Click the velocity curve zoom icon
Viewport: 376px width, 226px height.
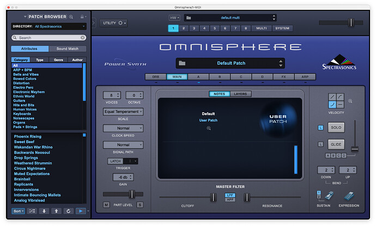350,101
